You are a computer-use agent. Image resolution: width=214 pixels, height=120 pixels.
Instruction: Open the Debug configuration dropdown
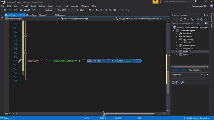click(x=50, y=10)
